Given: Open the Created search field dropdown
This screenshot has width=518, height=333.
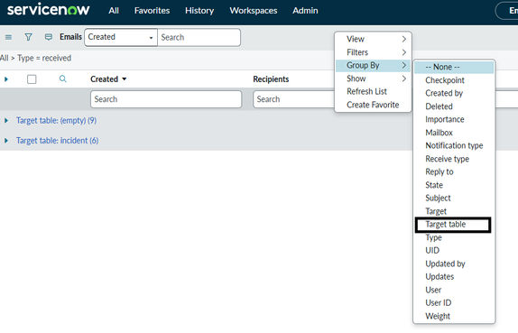Looking at the screenshot, I should 121,37.
